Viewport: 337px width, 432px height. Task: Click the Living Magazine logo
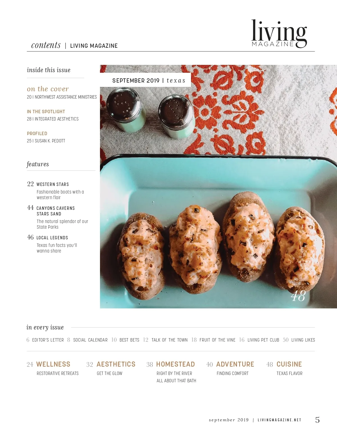[279, 34]
